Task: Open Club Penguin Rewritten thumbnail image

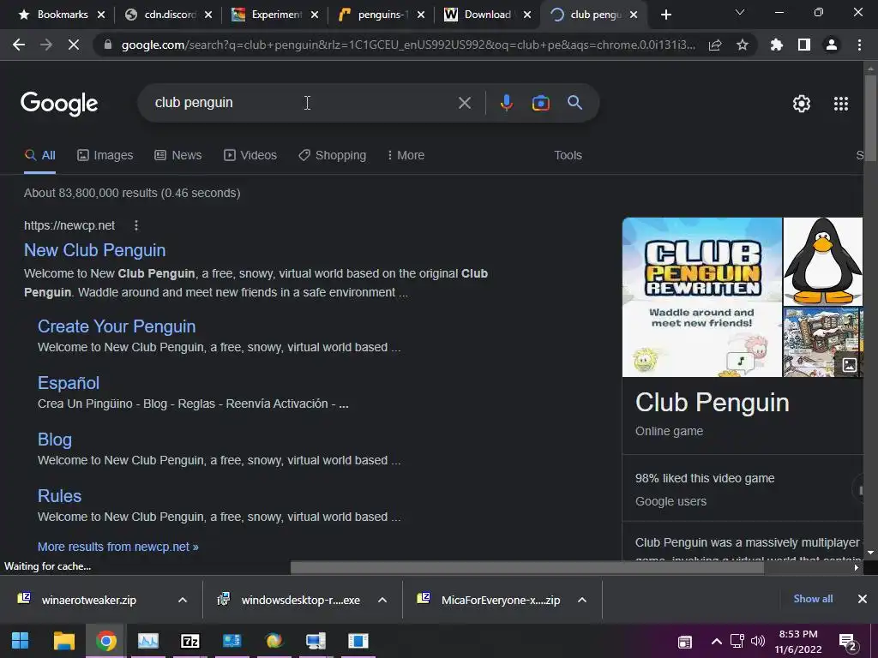Action: pos(702,297)
